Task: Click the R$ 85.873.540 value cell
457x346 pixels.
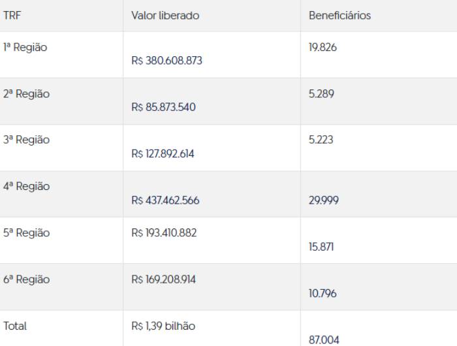Action: 163,107
